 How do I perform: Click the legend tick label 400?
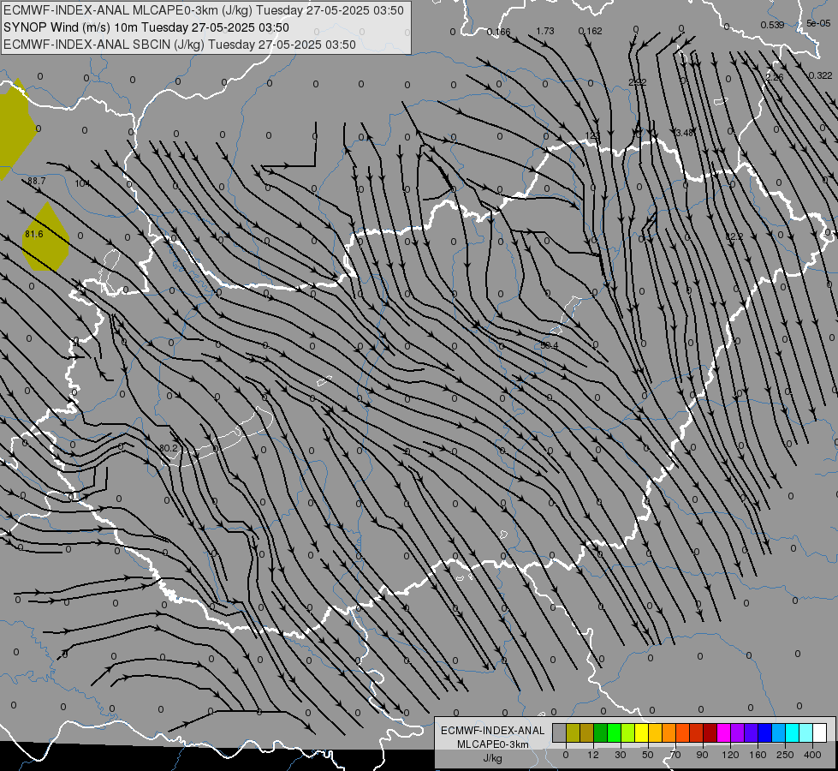click(812, 755)
